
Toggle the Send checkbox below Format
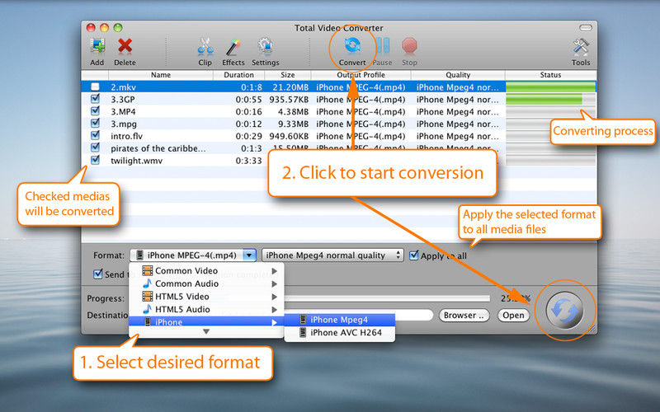(x=97, y=274)
